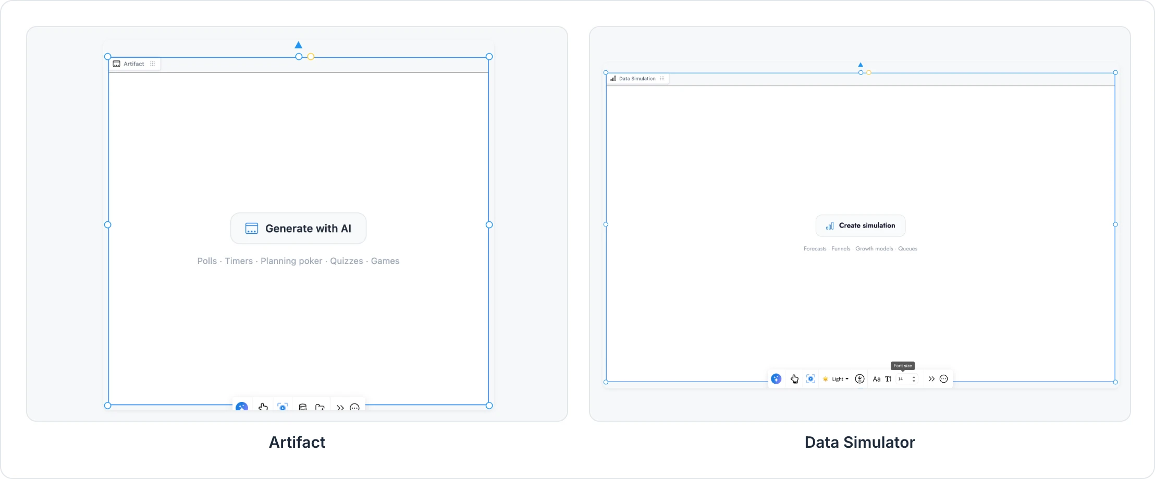Click the "Timers" suggestion text
Viewport: 1155px width, 479px height.
point(239,261)
